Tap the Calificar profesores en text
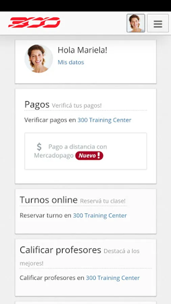 (52, 278)
